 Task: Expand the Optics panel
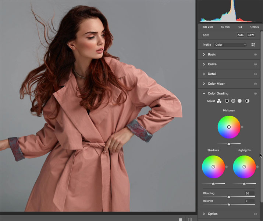[204, 214]
